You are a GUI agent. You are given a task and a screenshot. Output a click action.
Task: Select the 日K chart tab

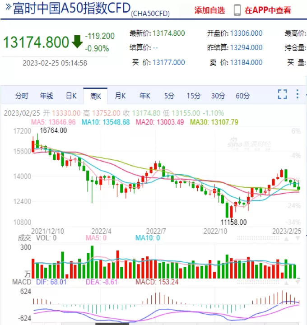pyautogui.click(x=71, y=96)
